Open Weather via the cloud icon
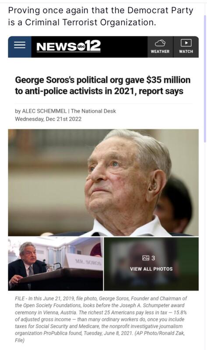The image size is (207, 350). (160, 42)
